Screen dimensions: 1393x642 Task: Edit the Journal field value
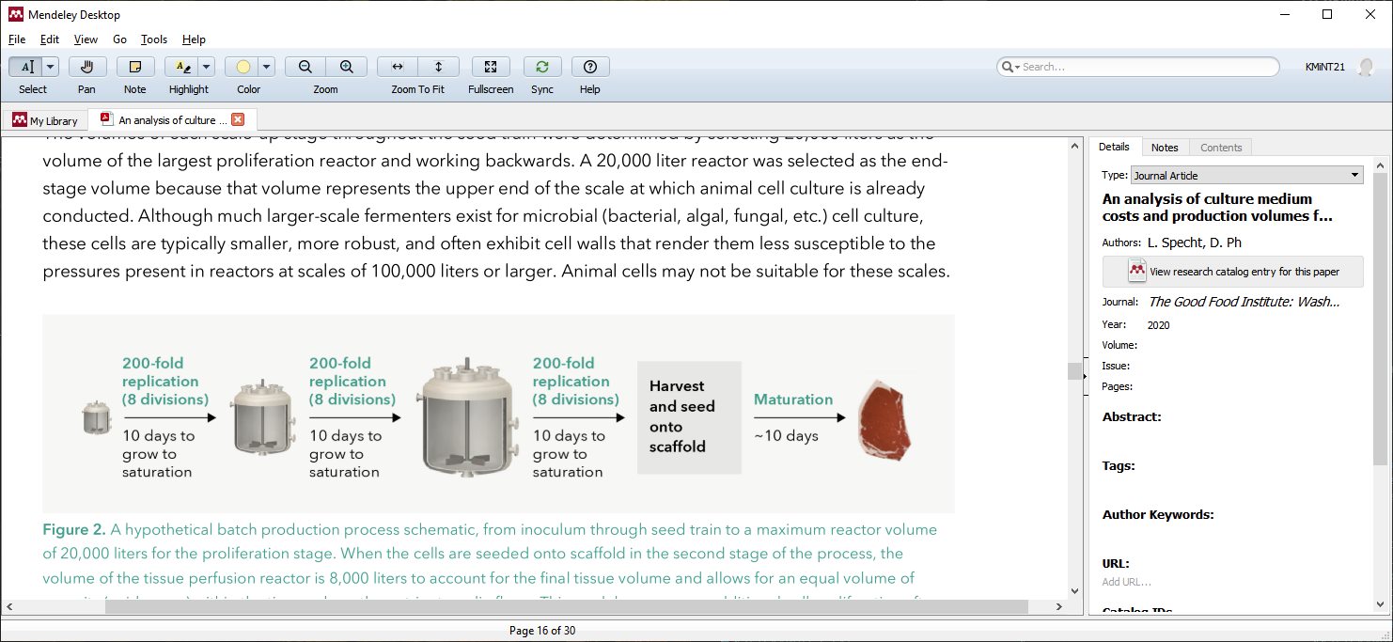[x=1244, y=302]
